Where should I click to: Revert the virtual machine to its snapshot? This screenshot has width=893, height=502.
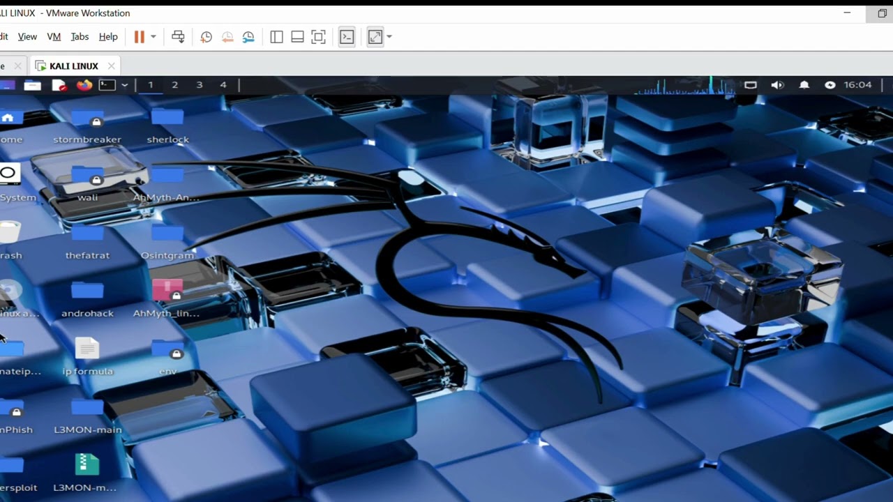click(x=227, y=37)
